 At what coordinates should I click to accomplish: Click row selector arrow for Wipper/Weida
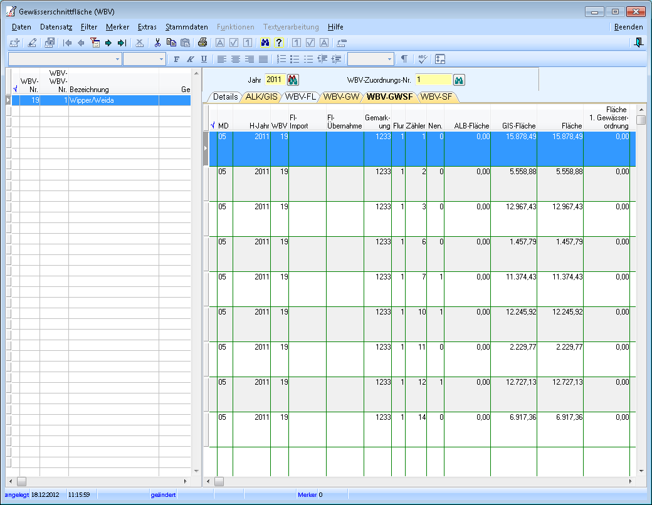tap(8, 100)
